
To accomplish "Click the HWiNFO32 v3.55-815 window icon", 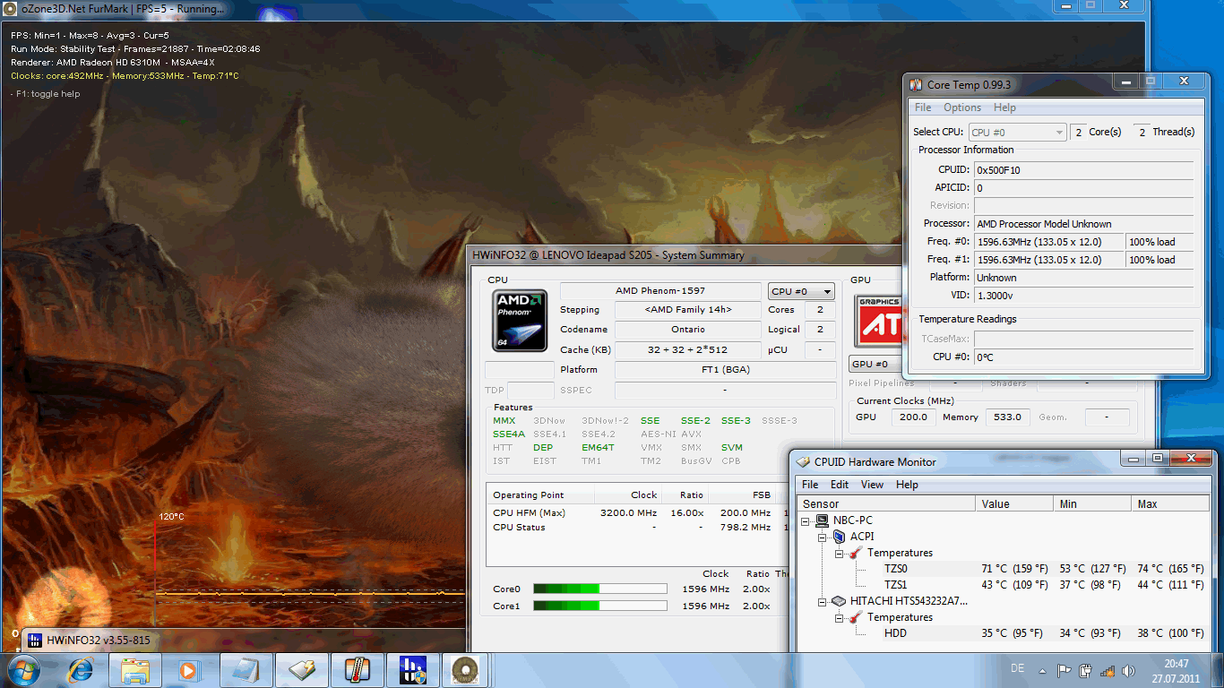I will [x=35, y=641].
